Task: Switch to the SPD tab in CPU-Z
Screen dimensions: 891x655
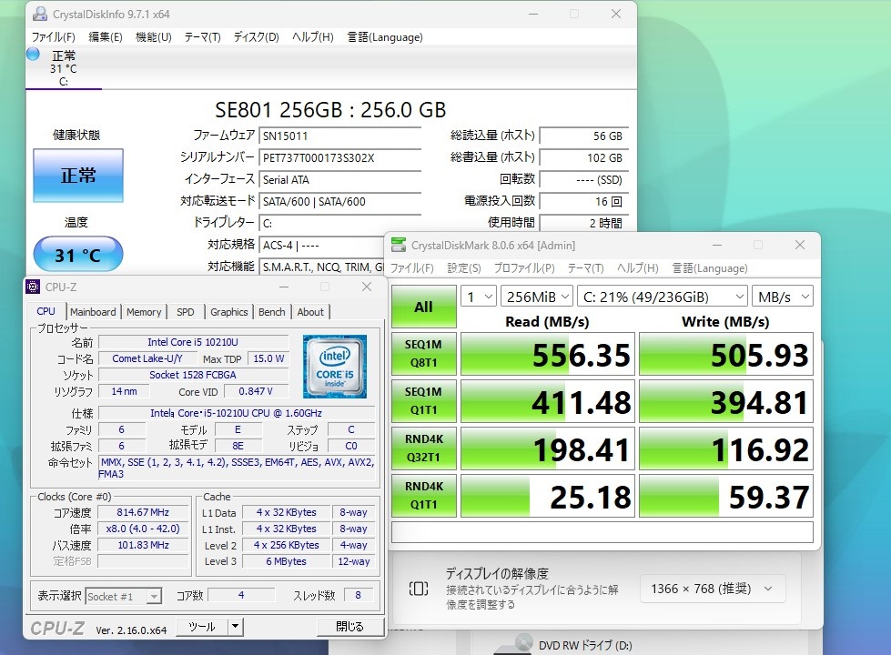Action: click(x=186, y=312)
